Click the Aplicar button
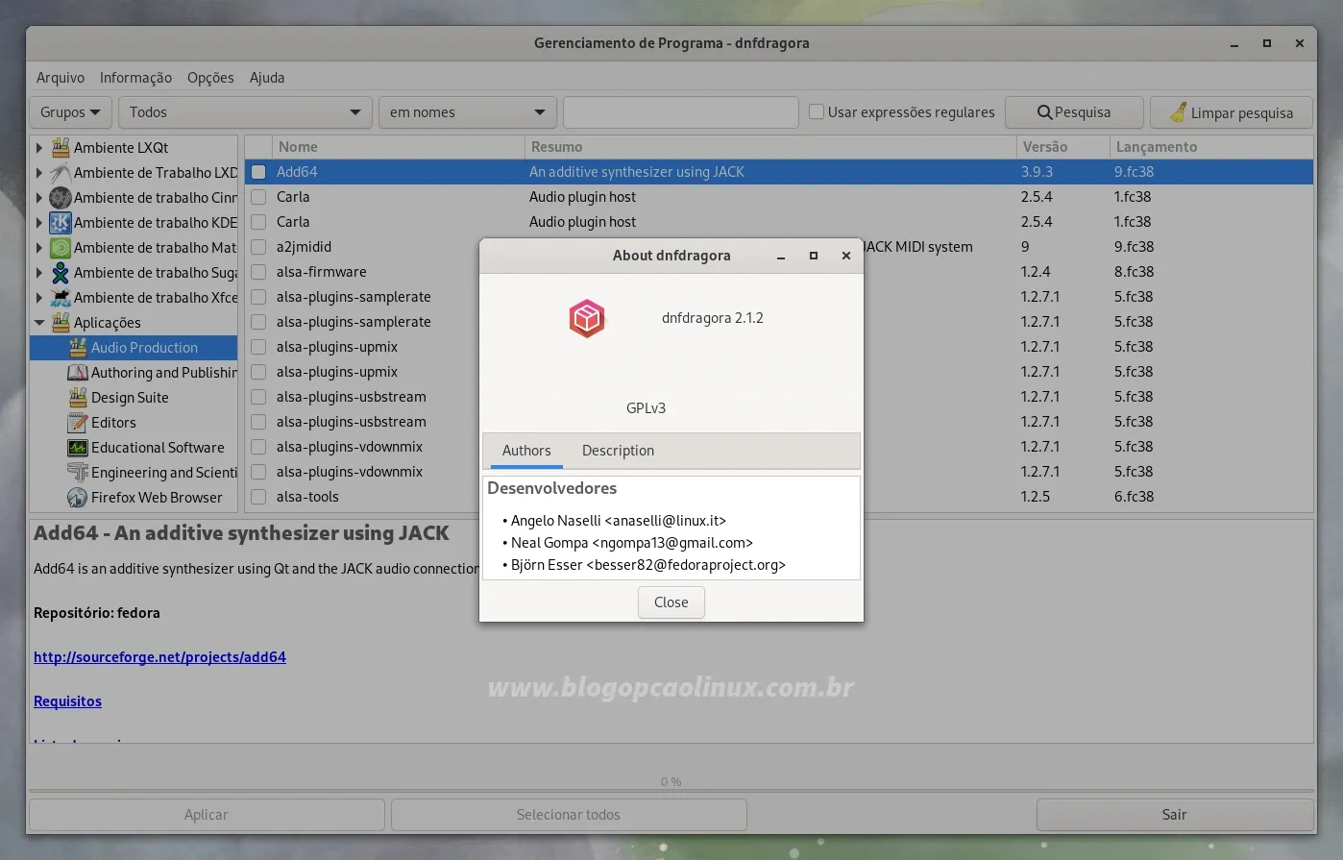This screenshot has width=1343, height=860. 207,815
